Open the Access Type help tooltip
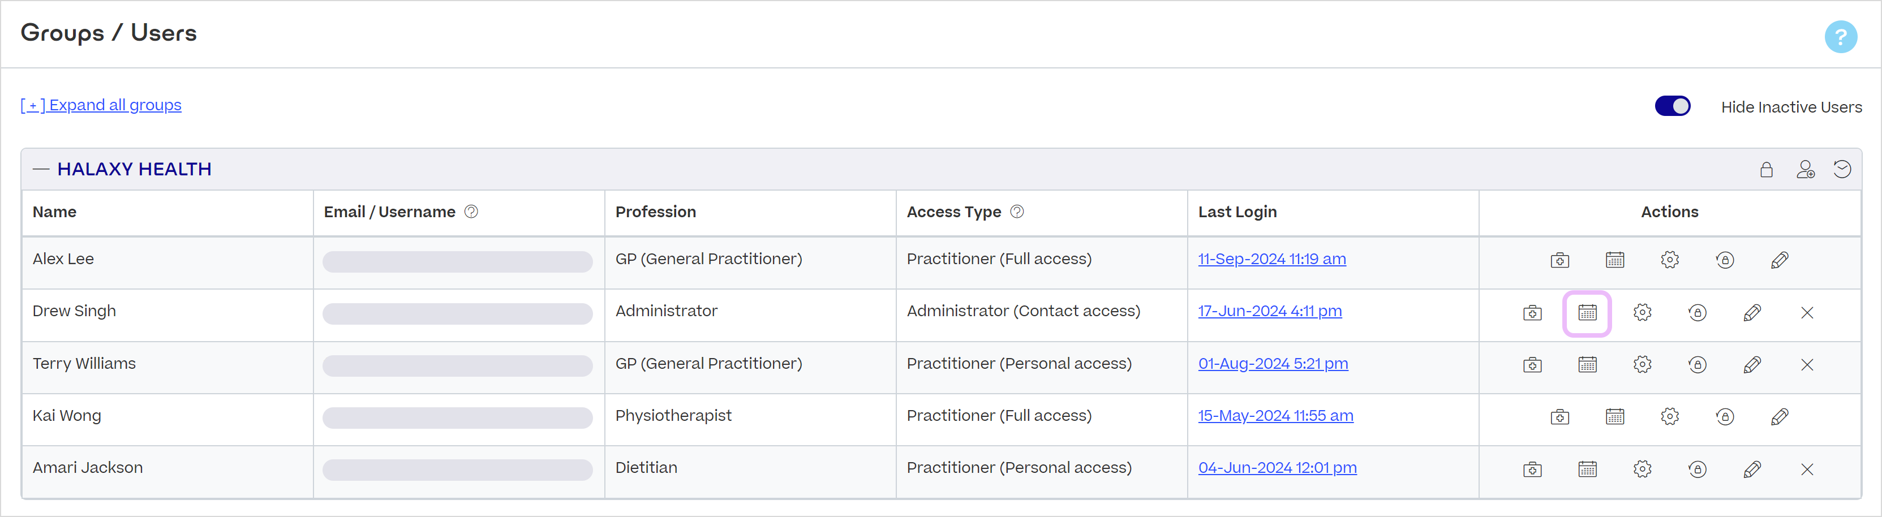The width and height of the screenshot is (1882, 517). 1016,212
